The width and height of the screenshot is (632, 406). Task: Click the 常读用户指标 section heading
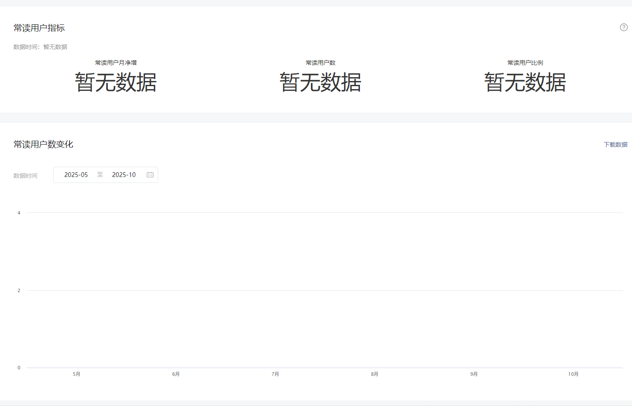[x=39, y=28]
